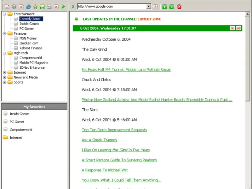This screenshot has width=252, height=189.
Task: Click the Entertainment folder icon
Action: click(x=10, y=14)
